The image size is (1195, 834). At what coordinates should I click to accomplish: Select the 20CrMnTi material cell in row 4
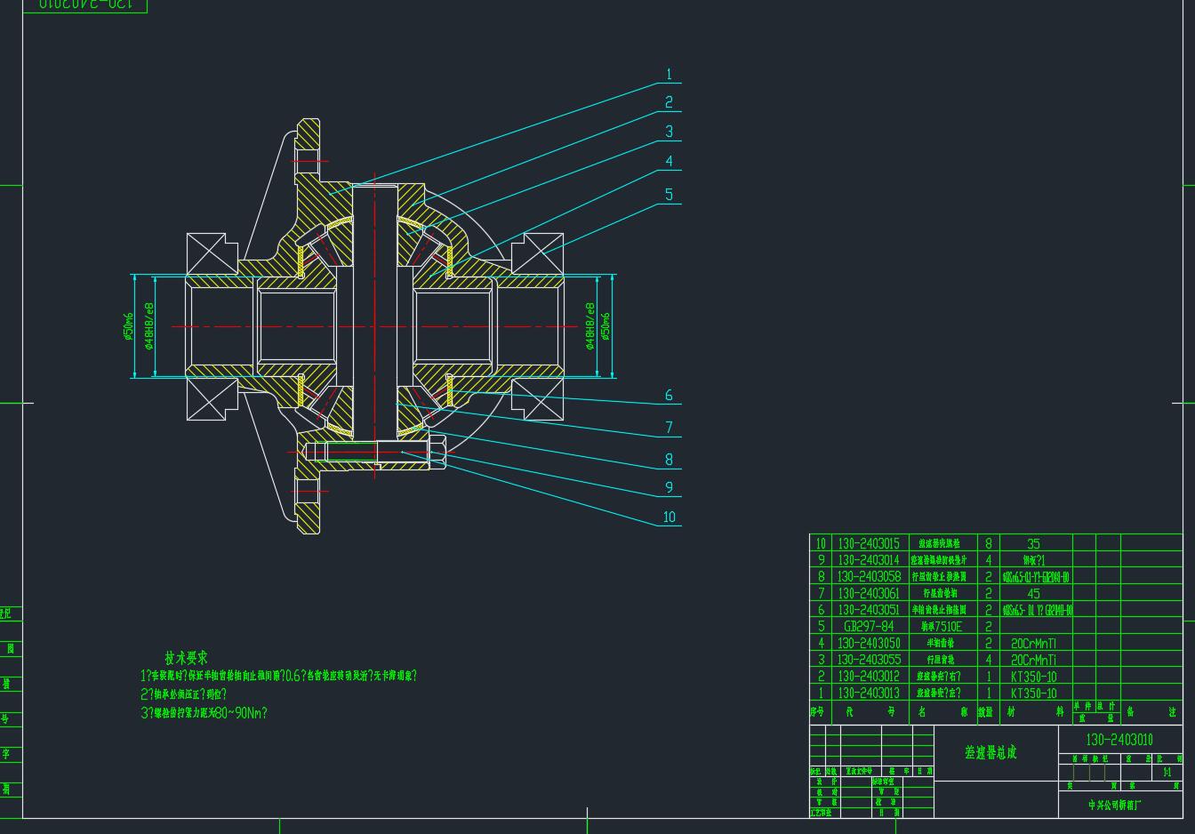pos(1033,643)
